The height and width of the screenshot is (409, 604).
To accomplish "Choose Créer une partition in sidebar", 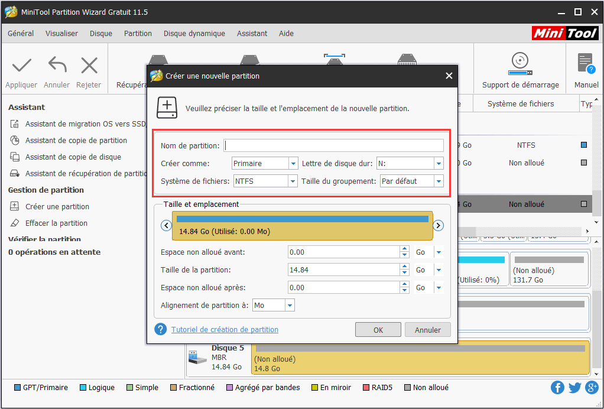I will click(x=50, y=207).
